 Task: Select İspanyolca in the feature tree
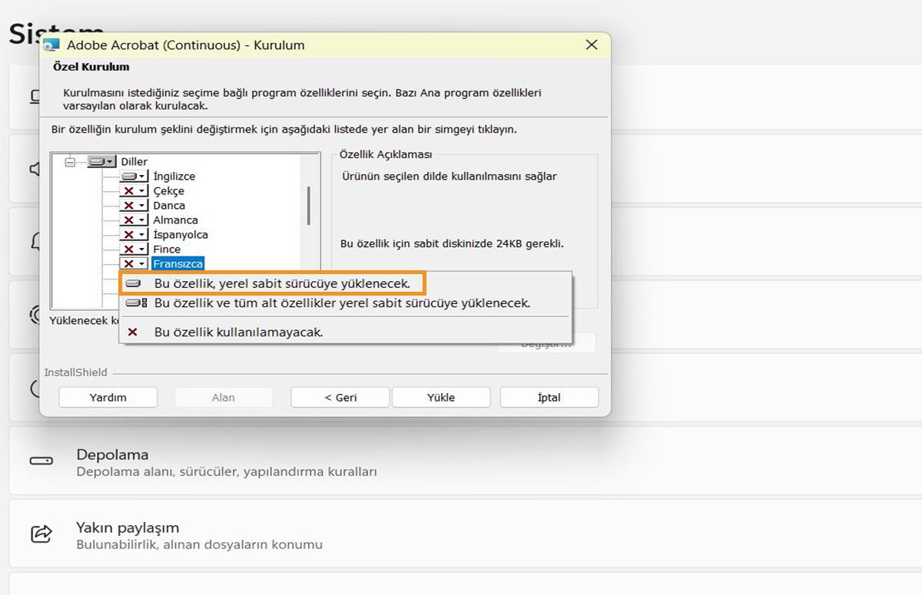181,235
